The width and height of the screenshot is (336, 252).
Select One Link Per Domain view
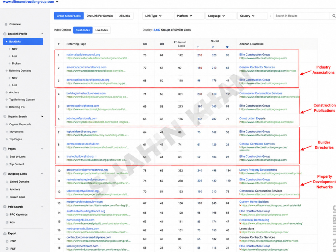[100, 16]
